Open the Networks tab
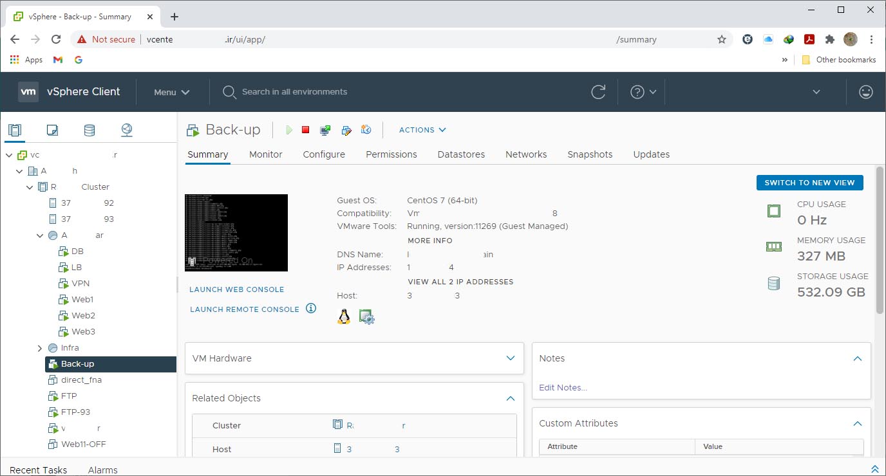 tap(526, 154)
